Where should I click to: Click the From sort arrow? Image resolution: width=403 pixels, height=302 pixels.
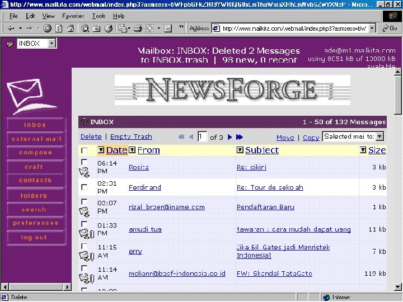click(x=132, y=150)
